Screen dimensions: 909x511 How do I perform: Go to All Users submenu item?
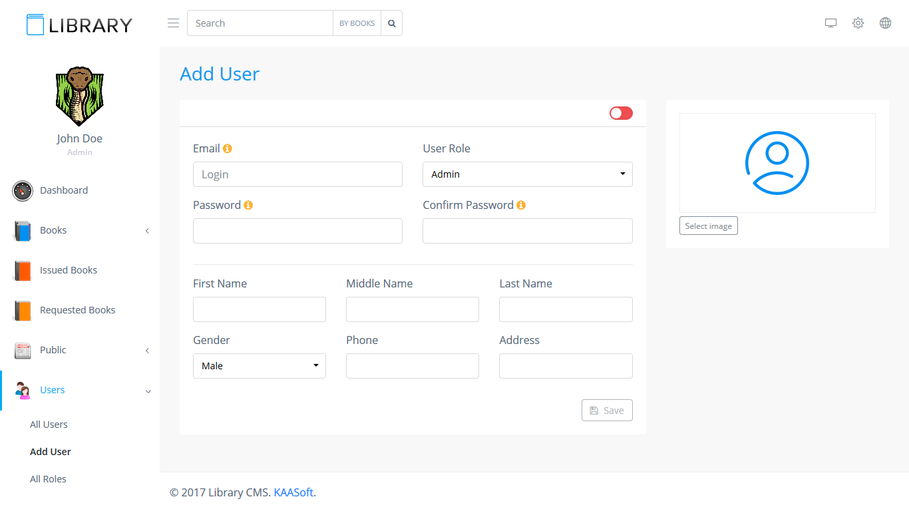click(x=49, y=425)
